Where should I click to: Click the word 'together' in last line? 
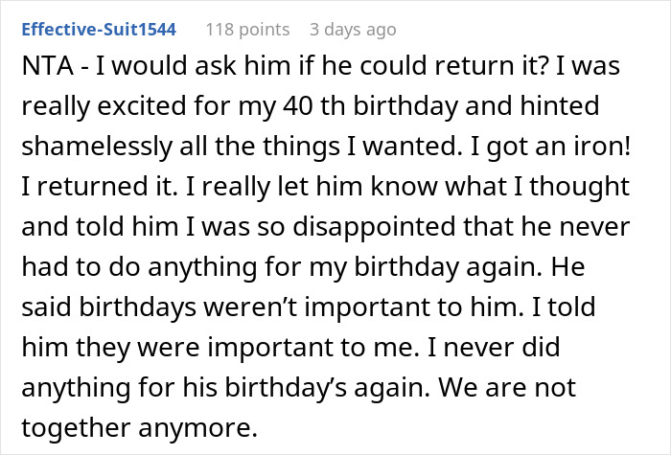(x=78, y=415)
